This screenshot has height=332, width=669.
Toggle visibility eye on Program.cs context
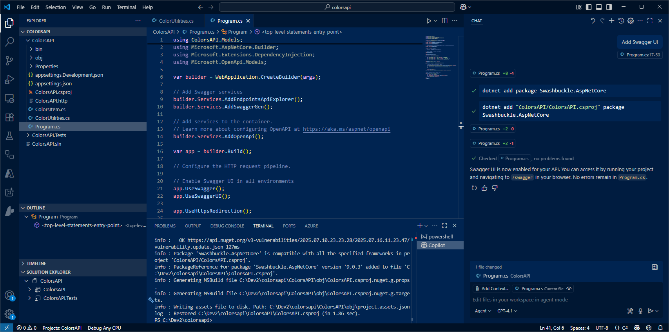[569, 289]
